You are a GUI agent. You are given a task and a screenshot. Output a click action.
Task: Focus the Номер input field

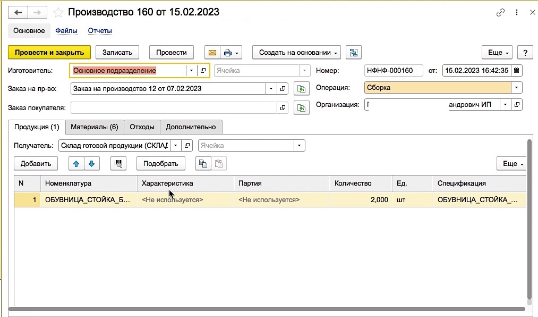pos(394,71)
